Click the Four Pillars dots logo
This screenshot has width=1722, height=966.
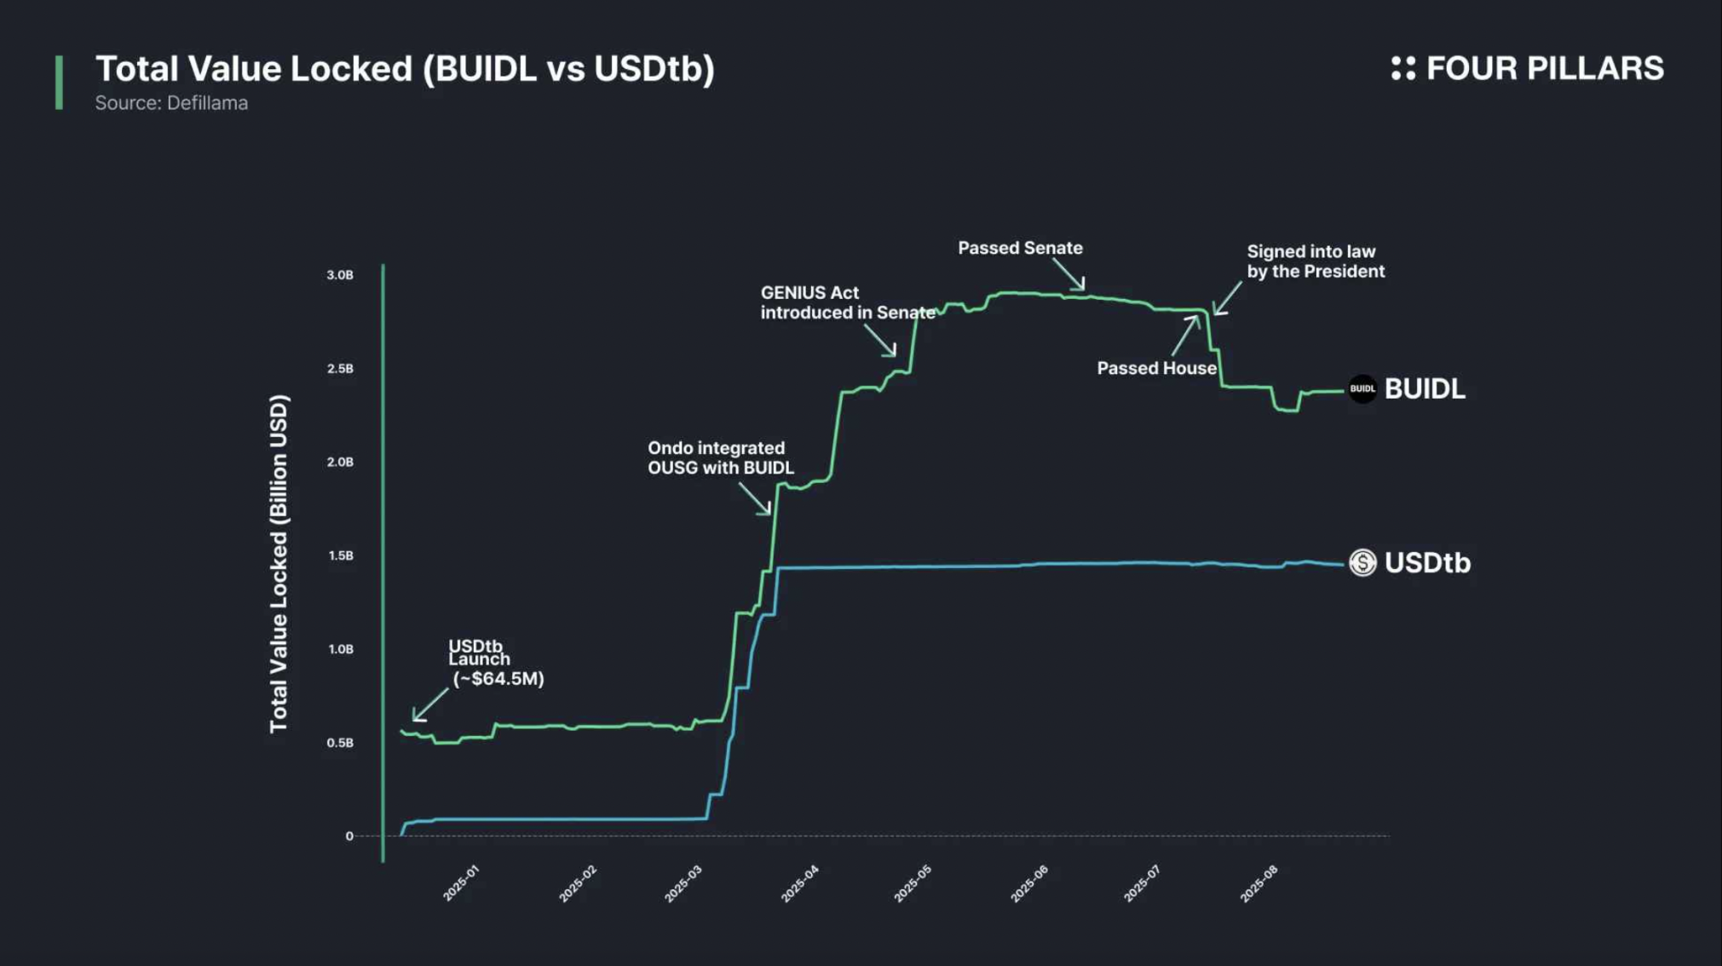pos(1402,68)
